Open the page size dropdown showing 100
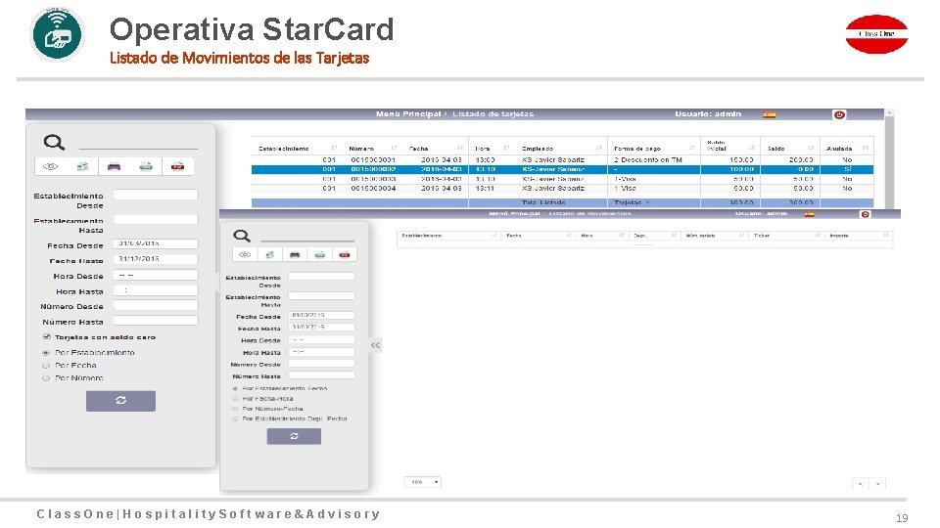 coord(423,482)
